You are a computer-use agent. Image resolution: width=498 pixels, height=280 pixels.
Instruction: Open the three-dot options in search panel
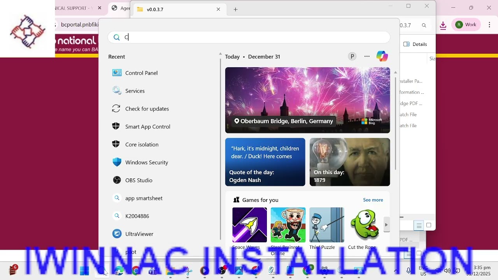pos(367,56)
